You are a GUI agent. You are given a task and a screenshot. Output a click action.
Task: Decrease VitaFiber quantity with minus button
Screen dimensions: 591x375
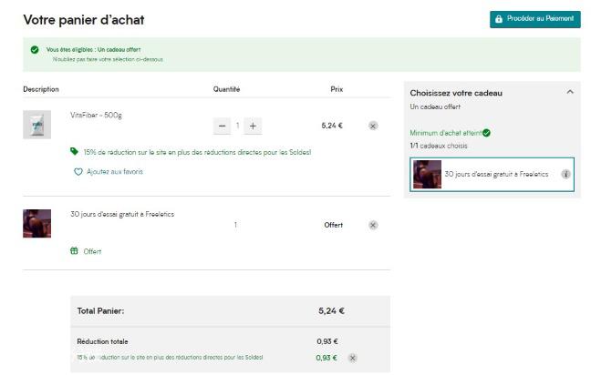pyautogui.click(x=222, y=126)
